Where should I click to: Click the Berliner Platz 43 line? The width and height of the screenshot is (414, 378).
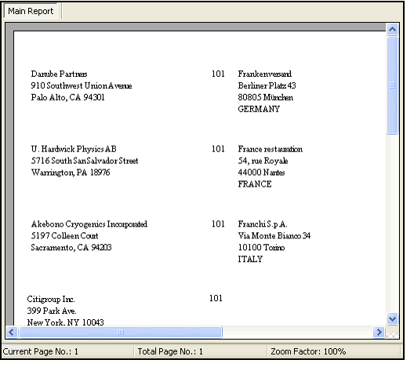click(267, 85)
